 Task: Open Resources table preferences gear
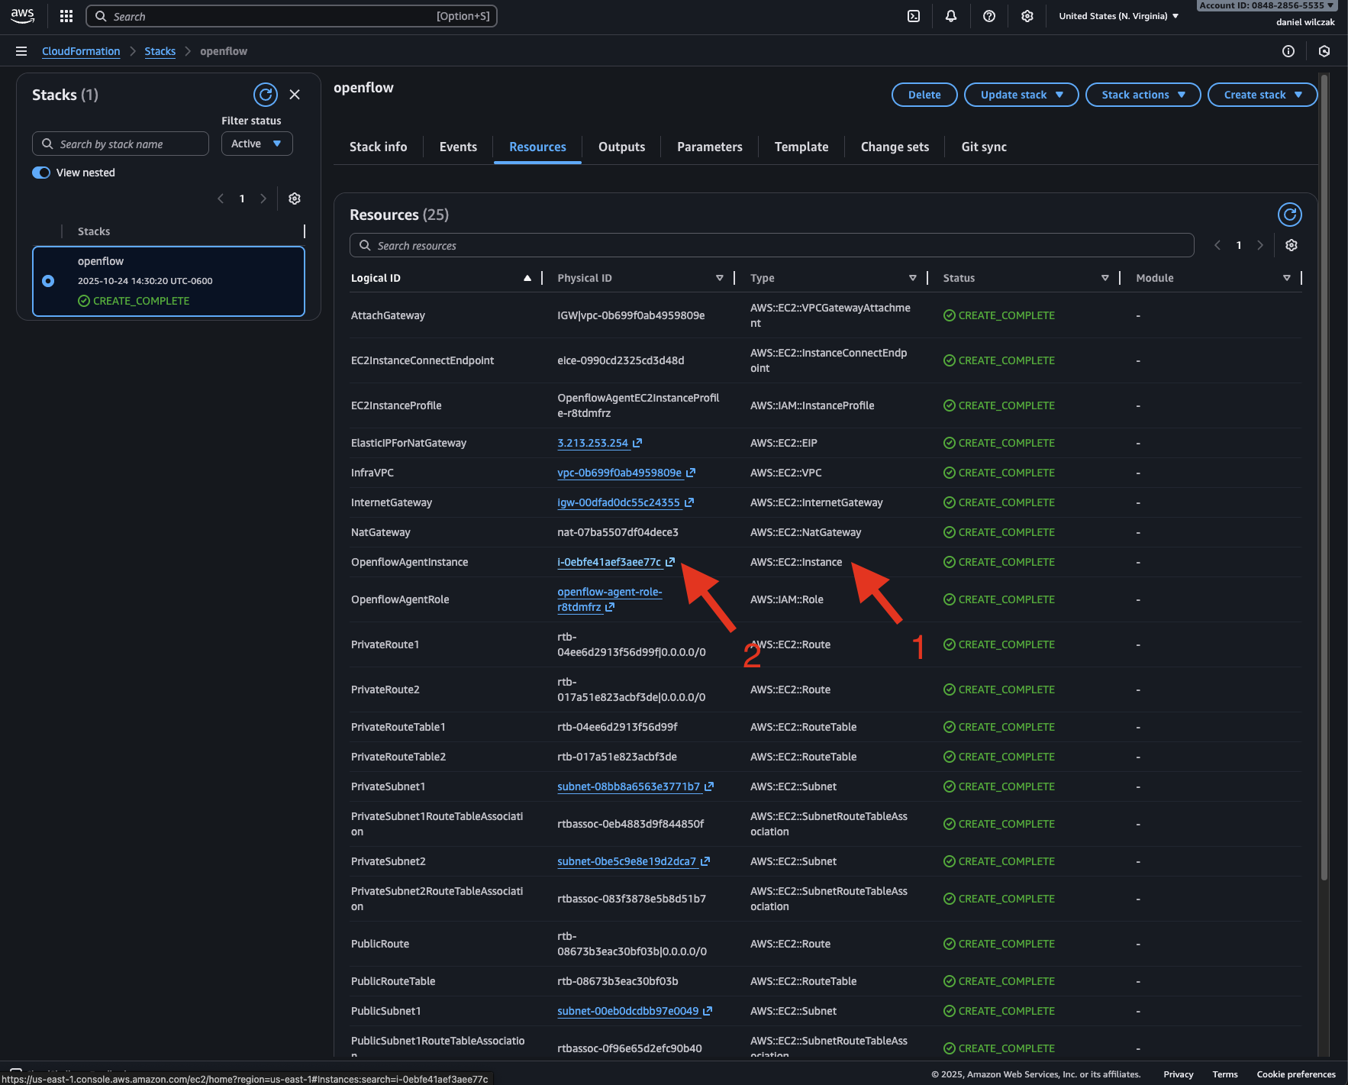1292,245
